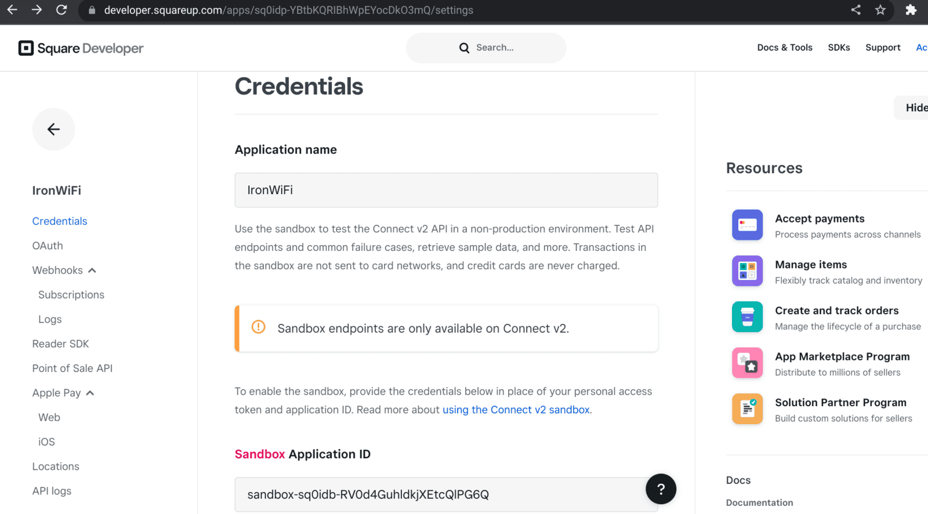Bookmark page with the star icon

pos(880,10)
